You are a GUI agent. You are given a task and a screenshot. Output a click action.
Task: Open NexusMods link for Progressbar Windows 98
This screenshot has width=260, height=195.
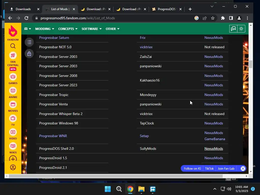[214, 123]
